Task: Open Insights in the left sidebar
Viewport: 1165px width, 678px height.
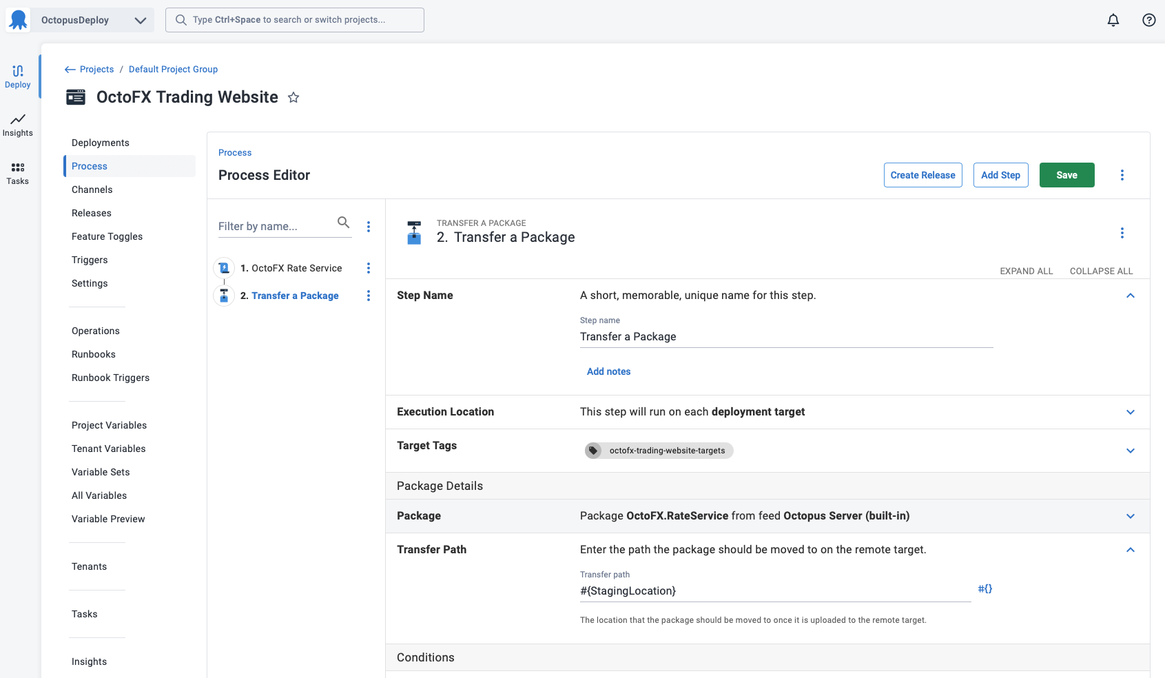Action: 18,125
